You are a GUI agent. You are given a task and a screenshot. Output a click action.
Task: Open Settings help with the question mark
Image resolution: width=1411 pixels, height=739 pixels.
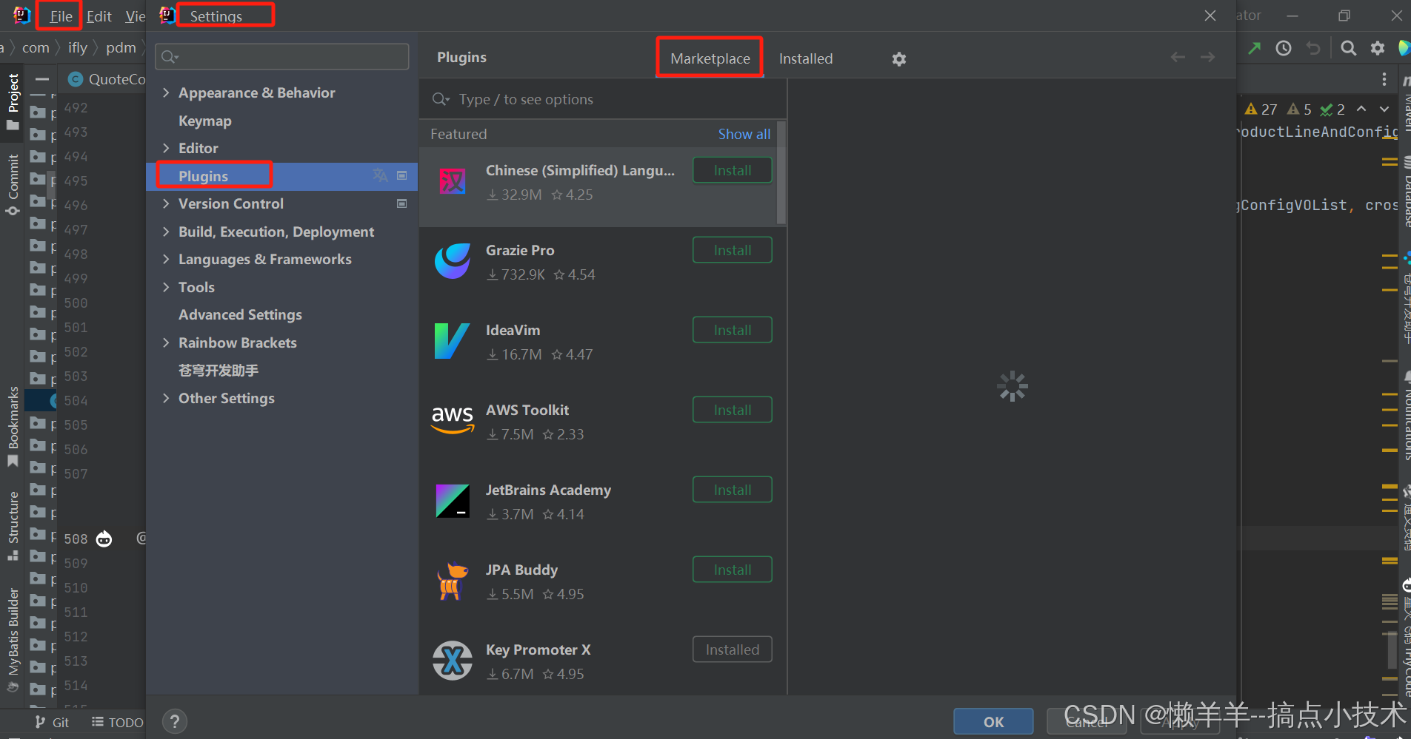pos(175,721)
